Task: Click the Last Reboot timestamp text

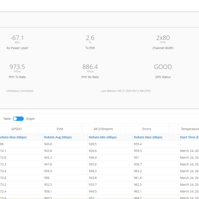Action: click(126, 91)
